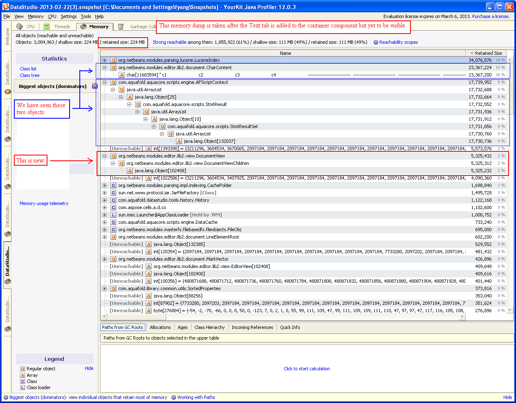
Task: Switch to the Allocations tab
Action: tap(160, 327)
